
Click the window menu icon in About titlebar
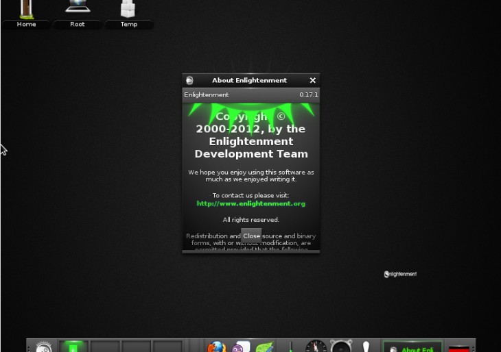pyautogui.click(x=189, y=81)
